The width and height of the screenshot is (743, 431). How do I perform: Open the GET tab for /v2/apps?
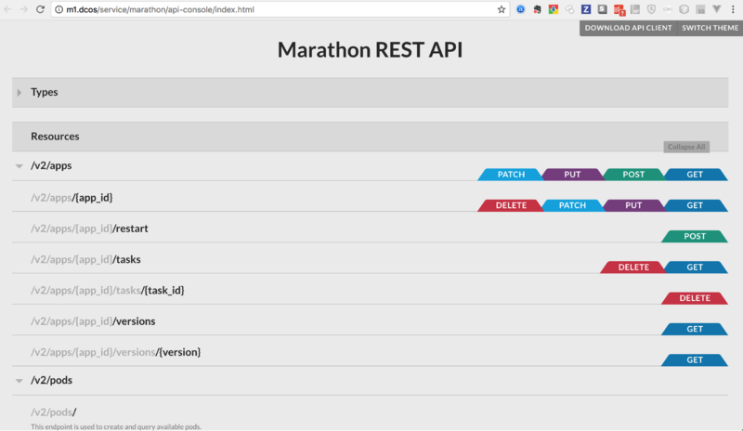(695, 175)
